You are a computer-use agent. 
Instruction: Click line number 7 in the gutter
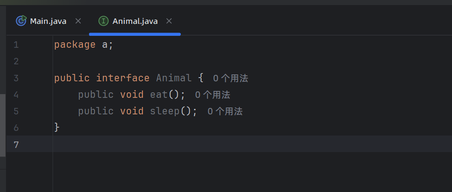click(16, 145)
